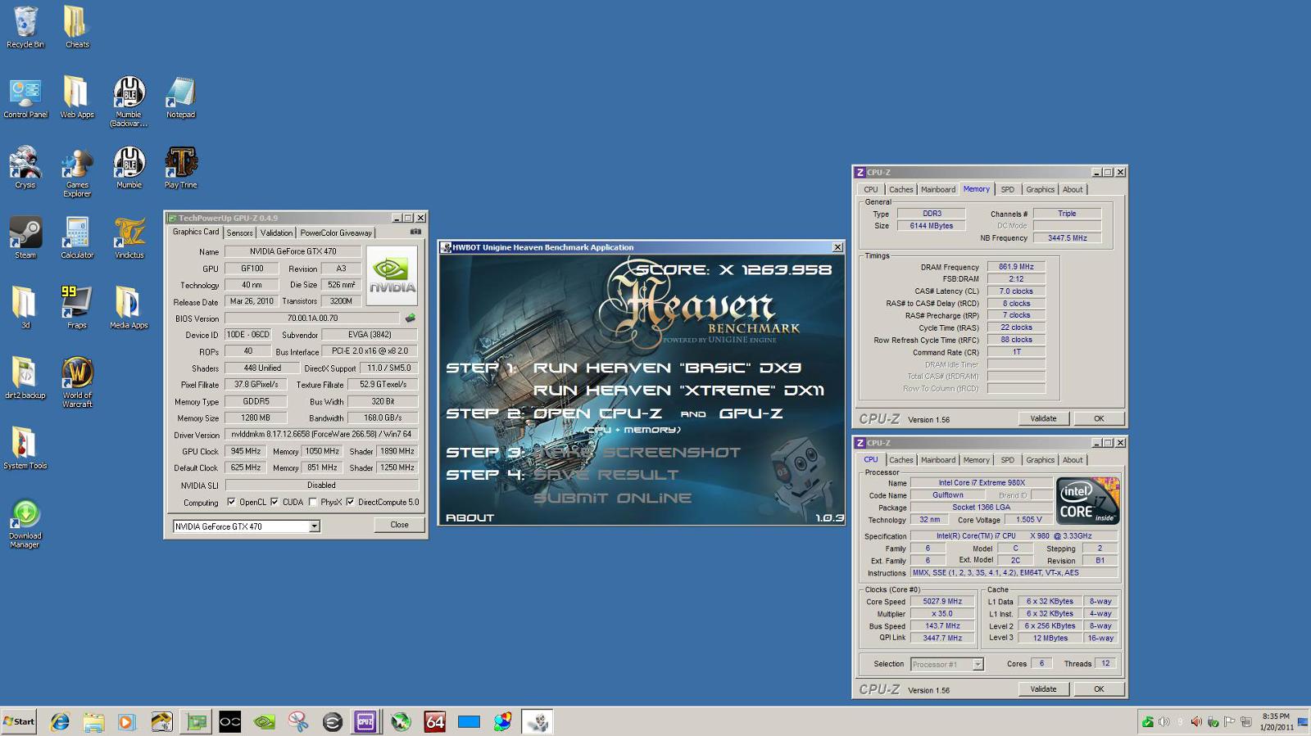Open the Fraps desktop shortcut
The height and width of the screenshot is (736, 1311).
(77, 308)
